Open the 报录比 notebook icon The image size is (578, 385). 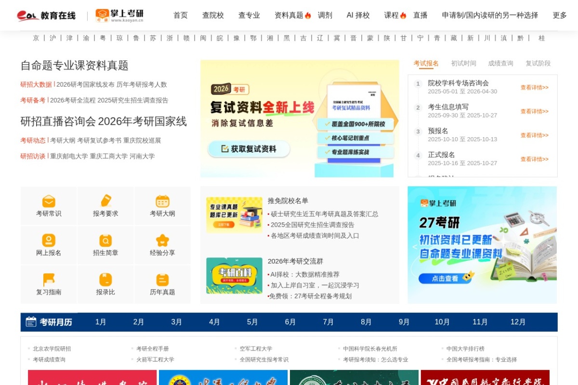coord(105,280)
